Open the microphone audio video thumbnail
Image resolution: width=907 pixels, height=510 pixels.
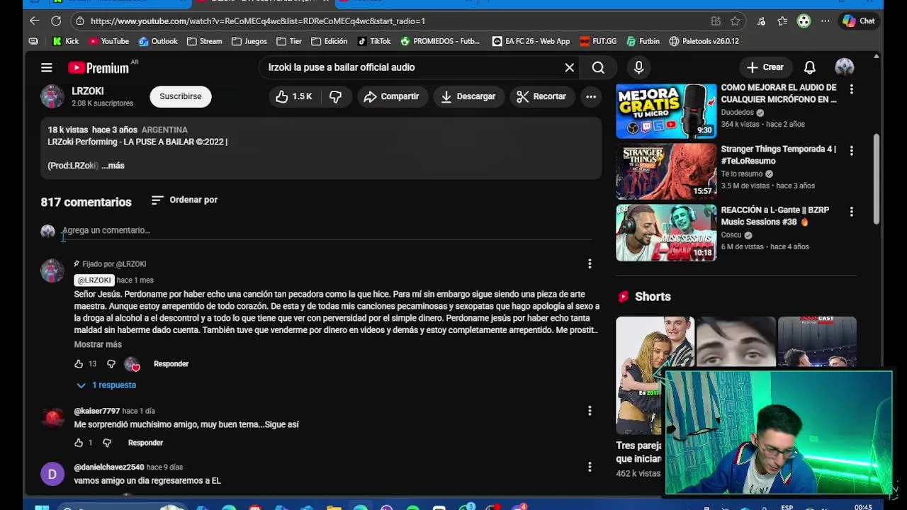pos(666,110)
